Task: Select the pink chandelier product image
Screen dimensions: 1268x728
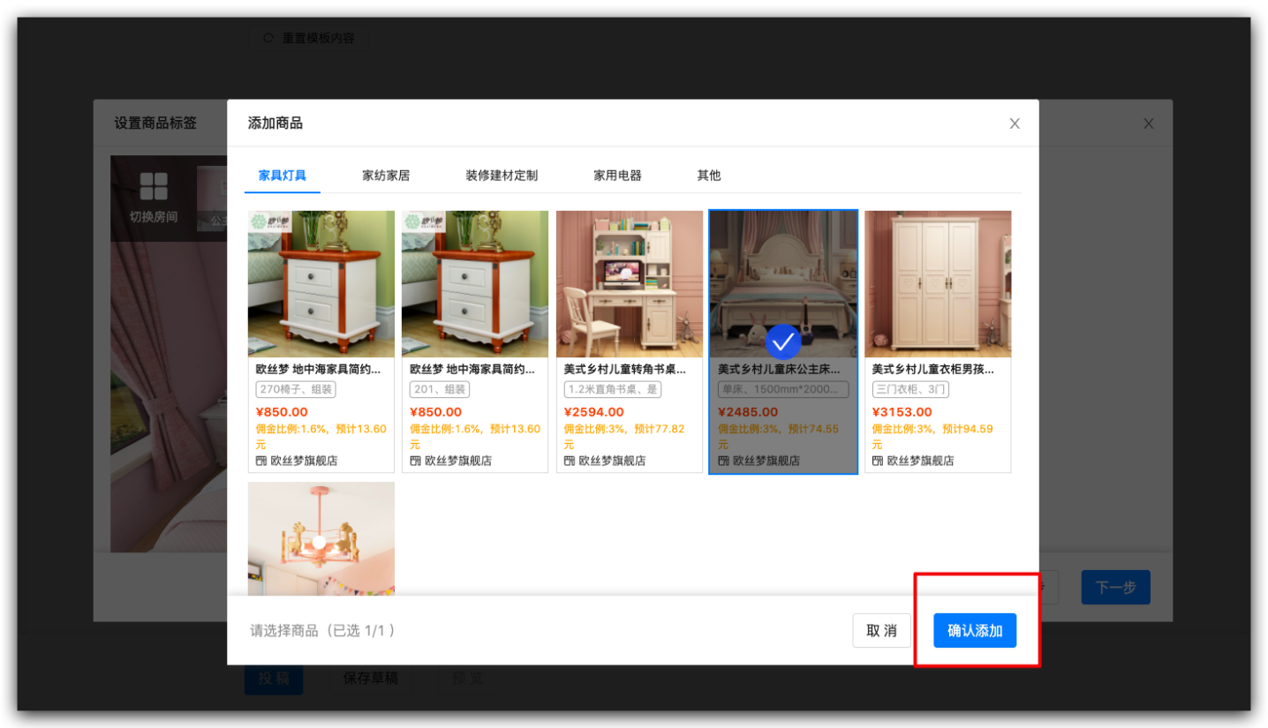Action: point(321,538)
